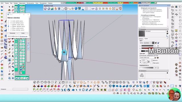Click the measurements input box at bottom left

[x=20, y=89]
